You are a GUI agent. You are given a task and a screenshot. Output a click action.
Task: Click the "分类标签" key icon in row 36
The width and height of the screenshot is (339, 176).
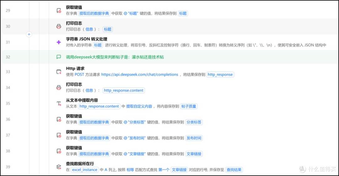click(x=125, y=122)
